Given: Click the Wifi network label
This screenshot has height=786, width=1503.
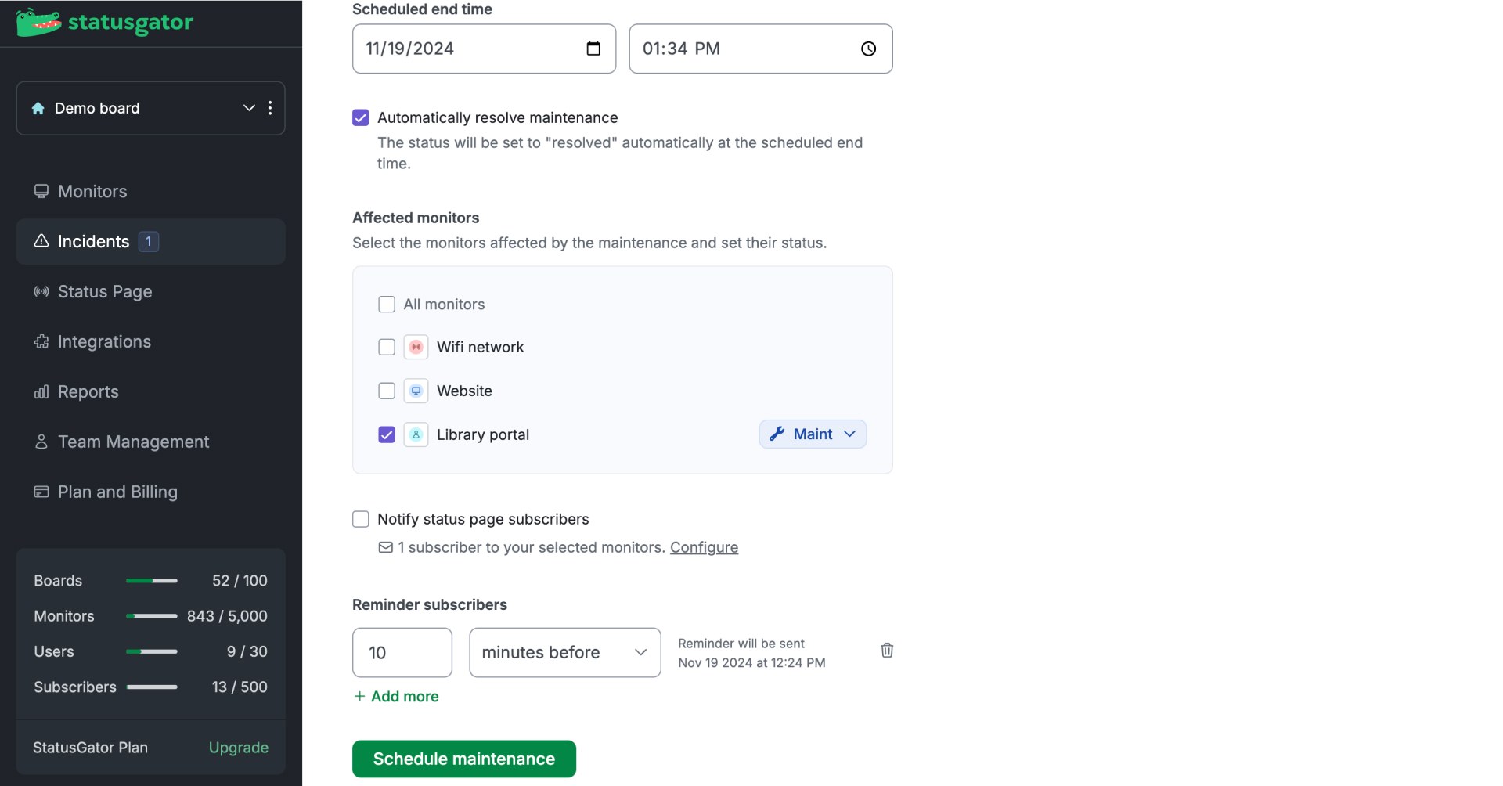Looking at the screenshot, I should (x=481, y=347).
